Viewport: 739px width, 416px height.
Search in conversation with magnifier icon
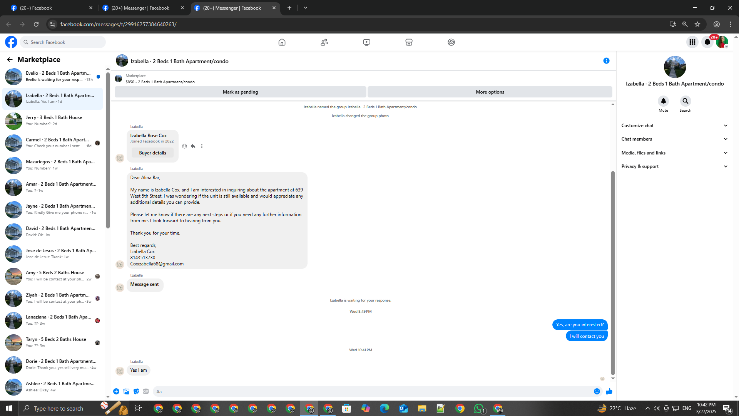click(x=685, y=101)
